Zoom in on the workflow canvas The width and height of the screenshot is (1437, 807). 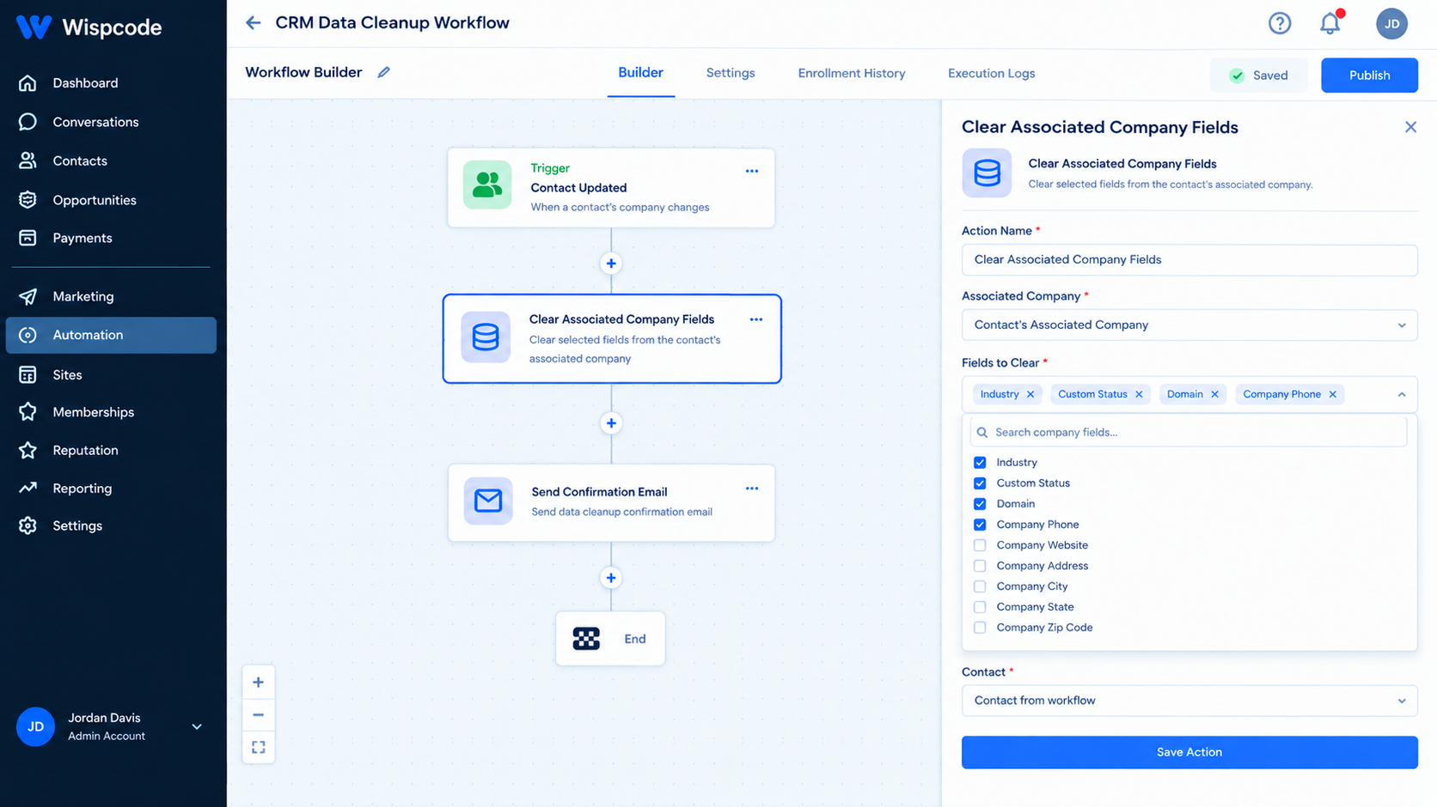pyautogui.click(x=258, y=683)
